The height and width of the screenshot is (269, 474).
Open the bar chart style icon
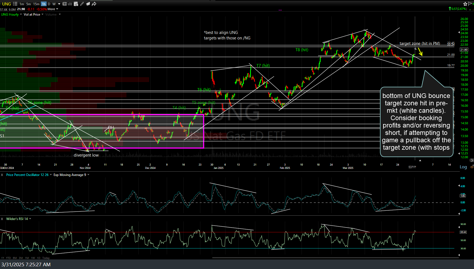tap(70, 4)
